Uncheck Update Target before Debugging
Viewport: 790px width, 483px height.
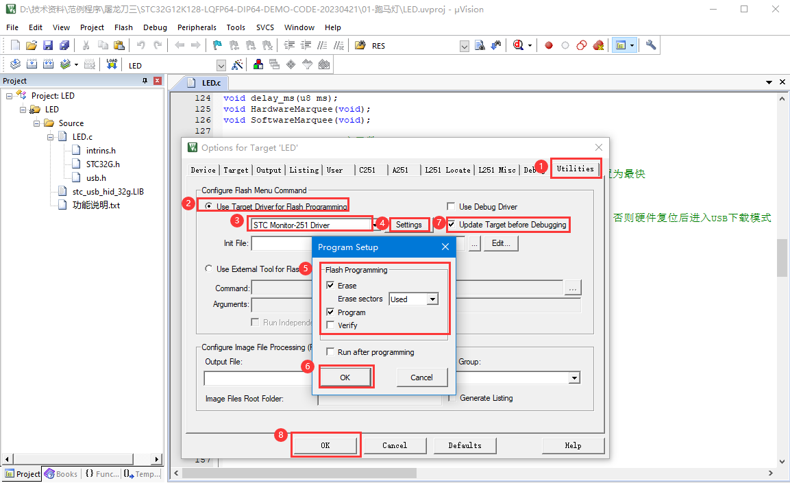pyautogui.click(x=452, y=224)
